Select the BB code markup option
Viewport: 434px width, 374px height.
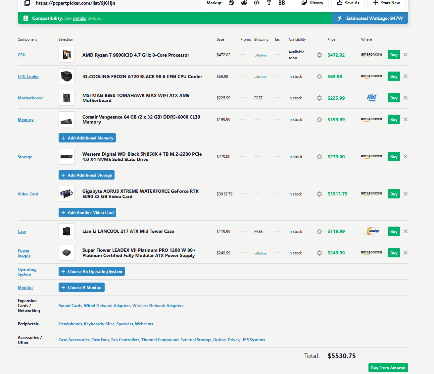click(281, 3)
